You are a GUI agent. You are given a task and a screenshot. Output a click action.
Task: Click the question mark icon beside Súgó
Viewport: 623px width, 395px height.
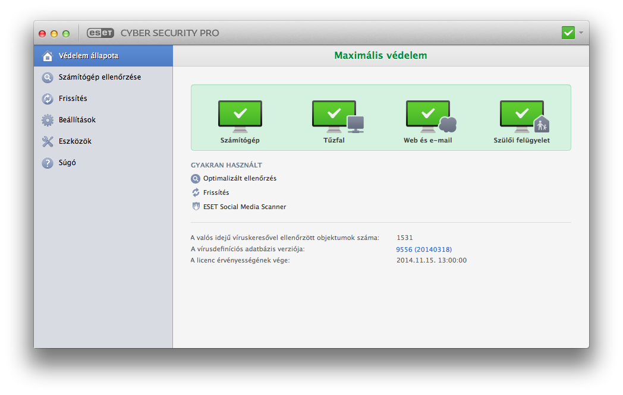48,163
